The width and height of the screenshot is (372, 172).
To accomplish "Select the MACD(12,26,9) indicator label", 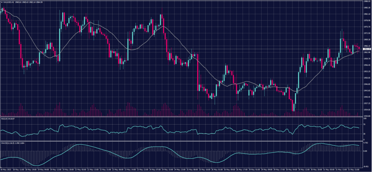I will coord(7,143).
